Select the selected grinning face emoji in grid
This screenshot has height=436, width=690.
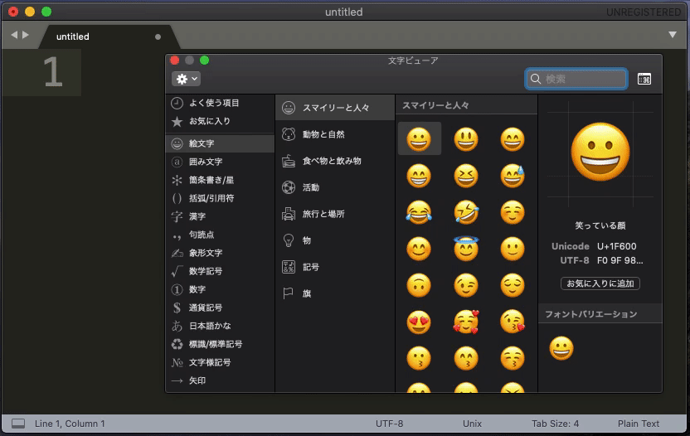pyautogui.click(x=419, y=139)
